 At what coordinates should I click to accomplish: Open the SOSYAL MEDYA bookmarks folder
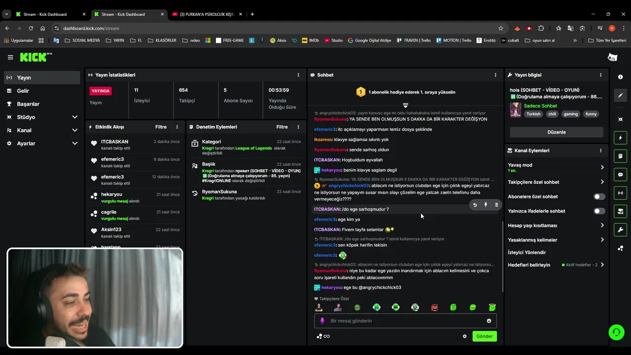click(x=82, y=40)
